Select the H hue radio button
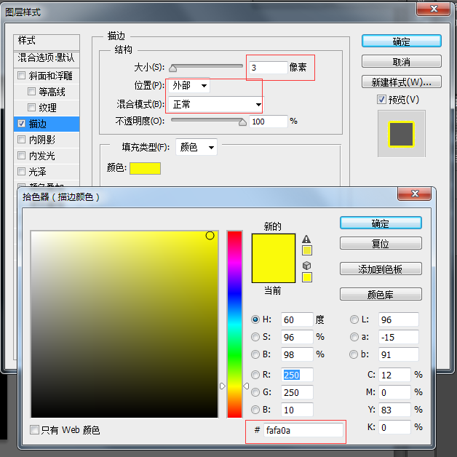 [x=255, y=319]
